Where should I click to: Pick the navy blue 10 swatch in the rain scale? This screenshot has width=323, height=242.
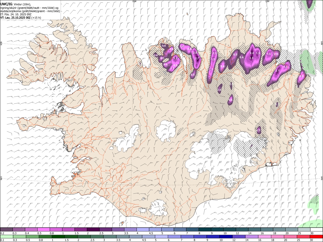coord(226,237)
